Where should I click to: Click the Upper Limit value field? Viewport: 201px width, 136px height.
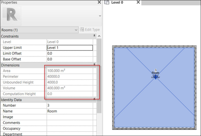70,48
